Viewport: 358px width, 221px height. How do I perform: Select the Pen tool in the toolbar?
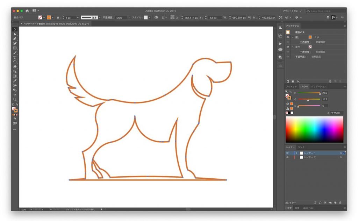point(15,39)
